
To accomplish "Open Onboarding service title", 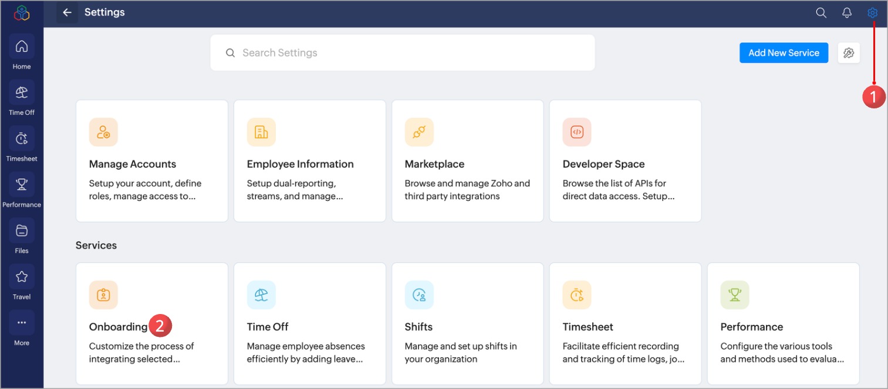I will pyautogui.click(x=119, y=327).
